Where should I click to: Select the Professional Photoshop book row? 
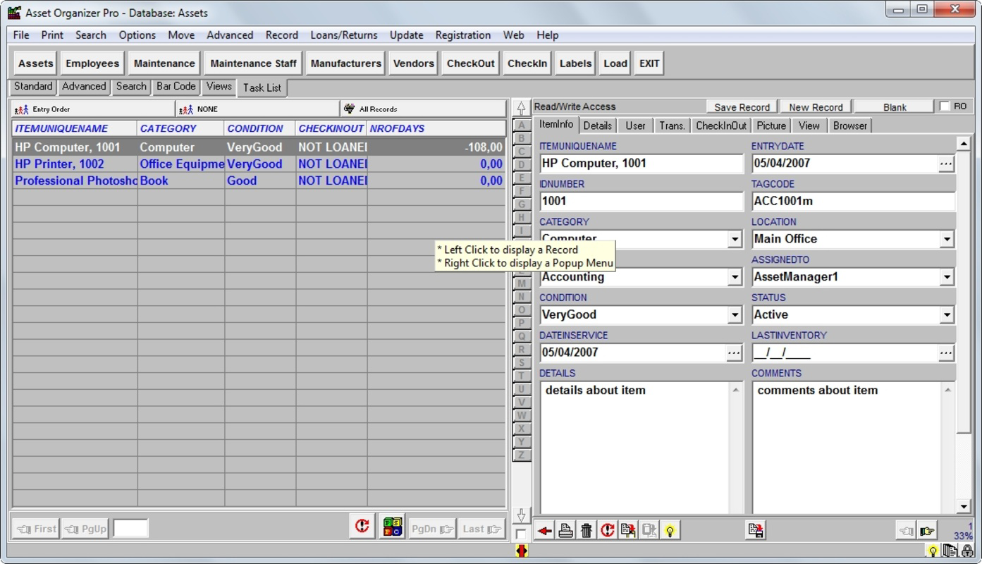click(259, 180)
